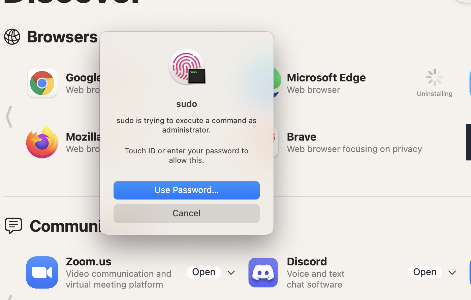Click Use Password in the sudo dialog
The image size is (471, 300).
pos(186,190)
